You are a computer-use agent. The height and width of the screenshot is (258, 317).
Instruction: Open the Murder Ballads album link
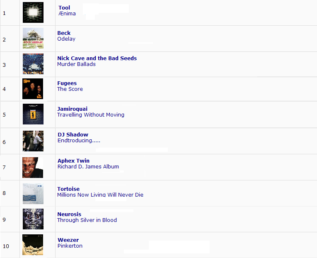tap(76, 64)
